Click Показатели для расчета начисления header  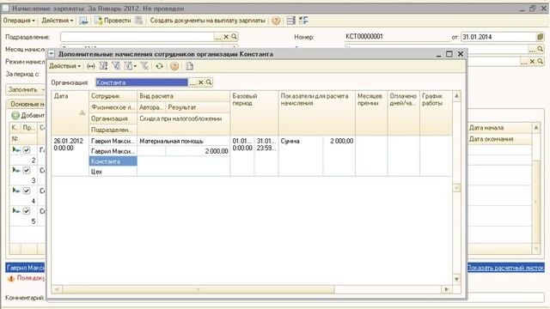point(317,112)
